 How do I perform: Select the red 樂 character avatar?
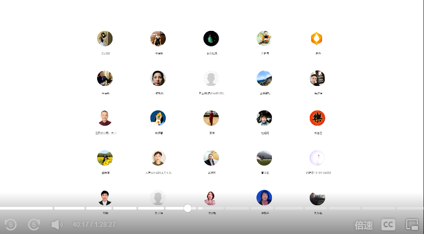317,118
